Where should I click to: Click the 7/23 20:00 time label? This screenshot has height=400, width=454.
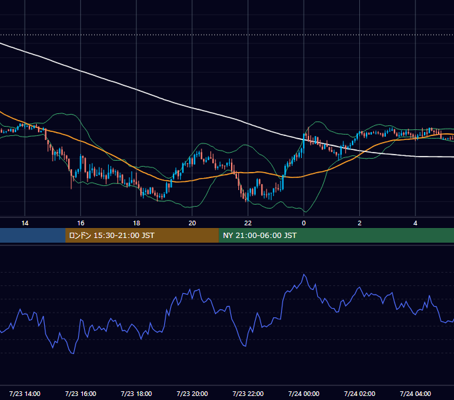[x=192, y=393]
